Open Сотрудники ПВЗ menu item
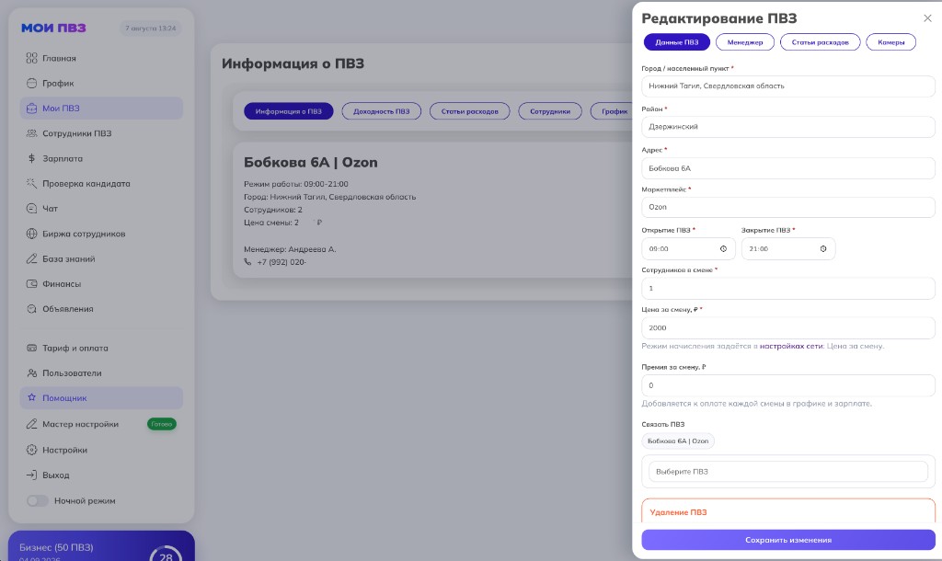This screenshot has height=561, width=942. click(x=101, y=133)
